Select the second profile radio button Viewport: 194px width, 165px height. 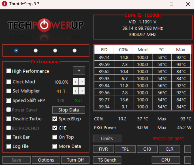tap(36, 50)
